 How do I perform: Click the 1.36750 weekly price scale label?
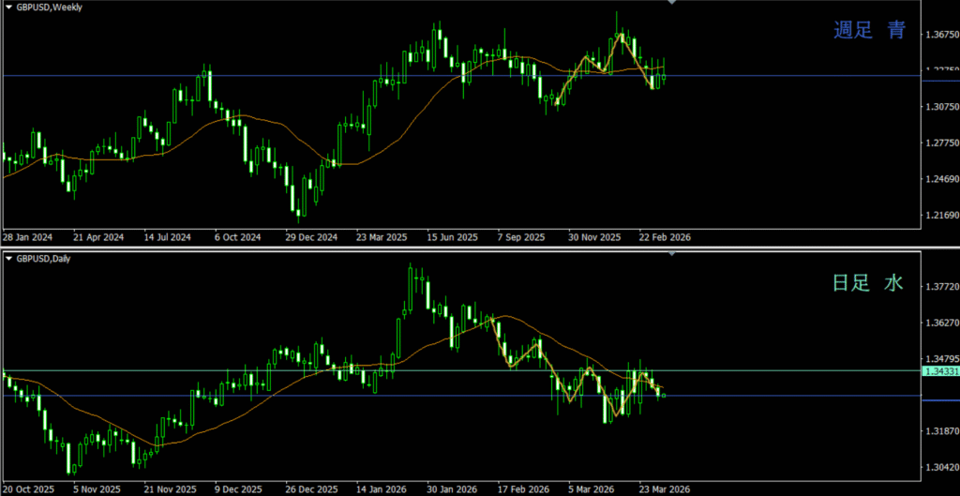[x=939, y=35]
